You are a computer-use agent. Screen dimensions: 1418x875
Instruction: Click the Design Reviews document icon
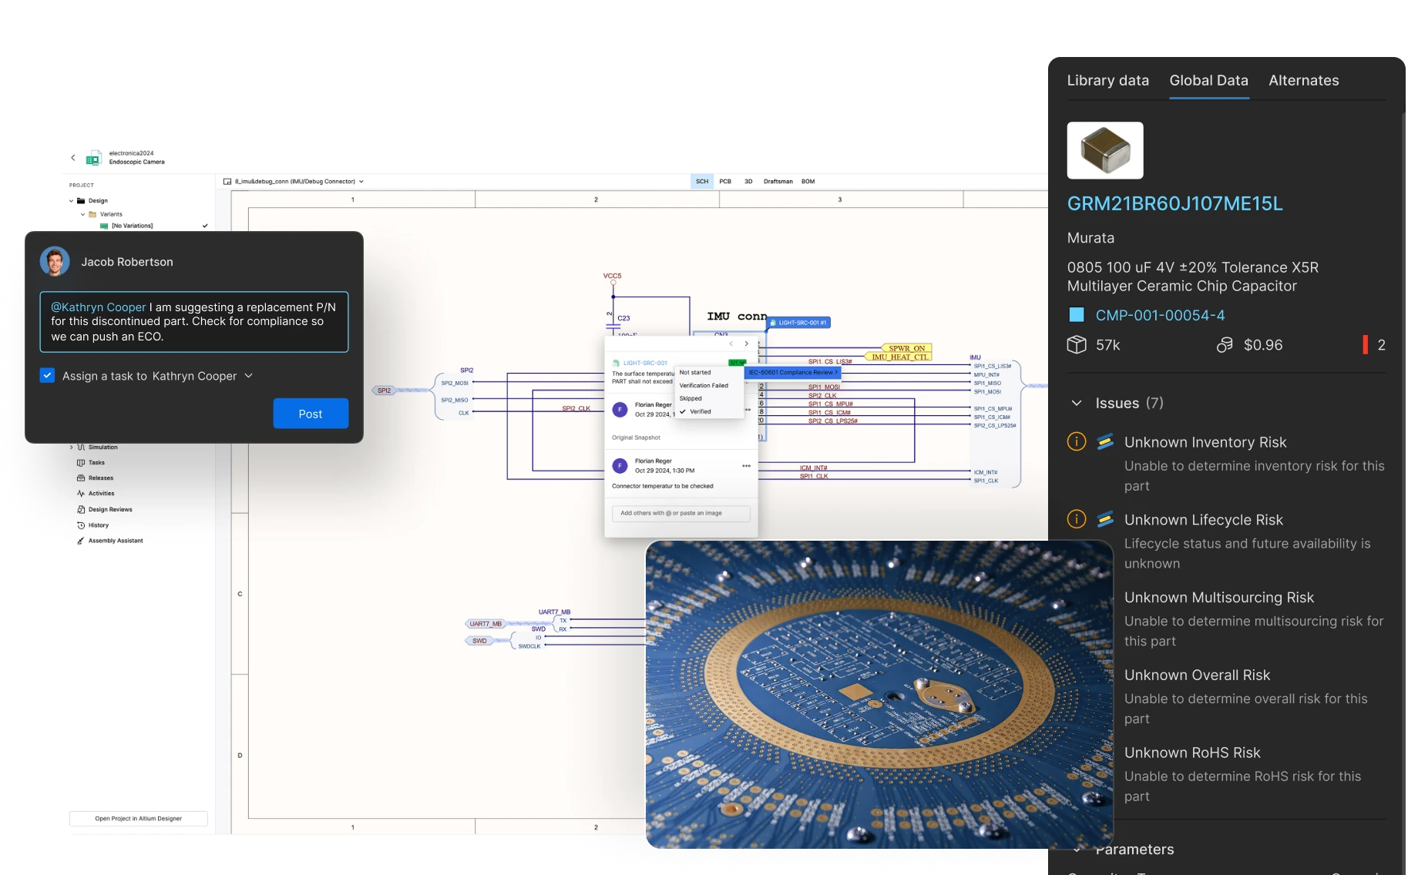[x=81, y=510]
